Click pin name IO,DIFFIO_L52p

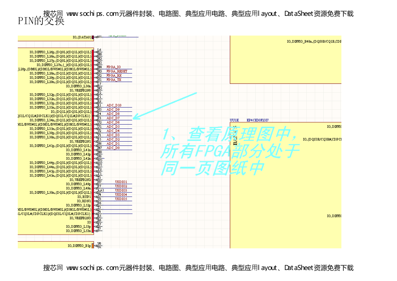pyautogui.click(x=79, y=205)
